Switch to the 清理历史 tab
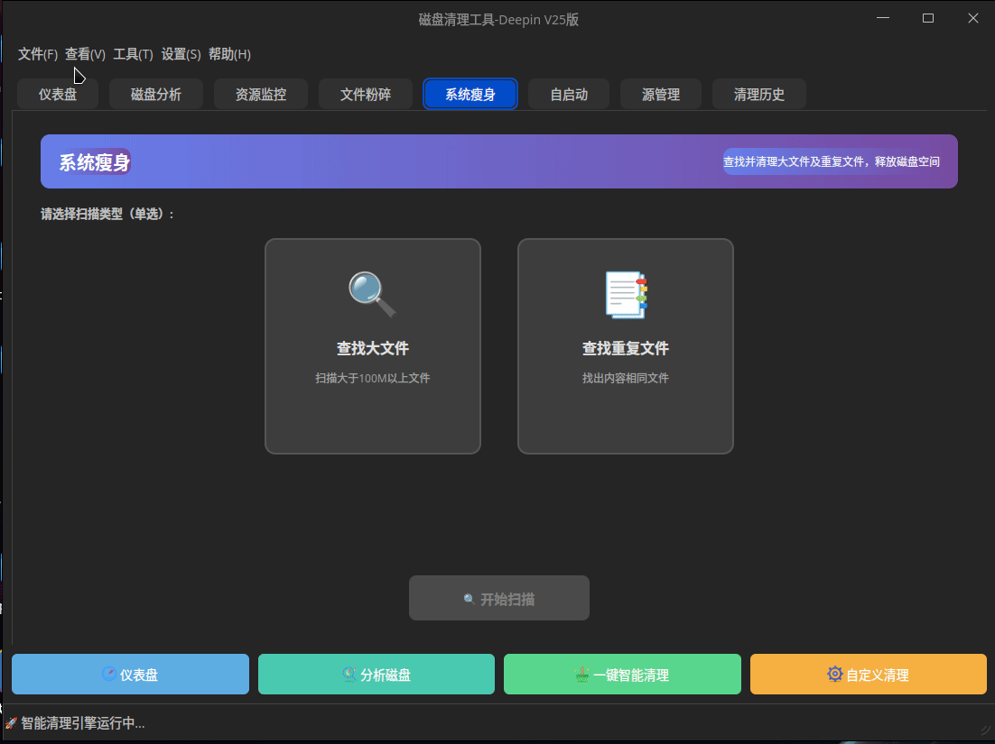This screenshot has width=995, height=744. point(759,95)
